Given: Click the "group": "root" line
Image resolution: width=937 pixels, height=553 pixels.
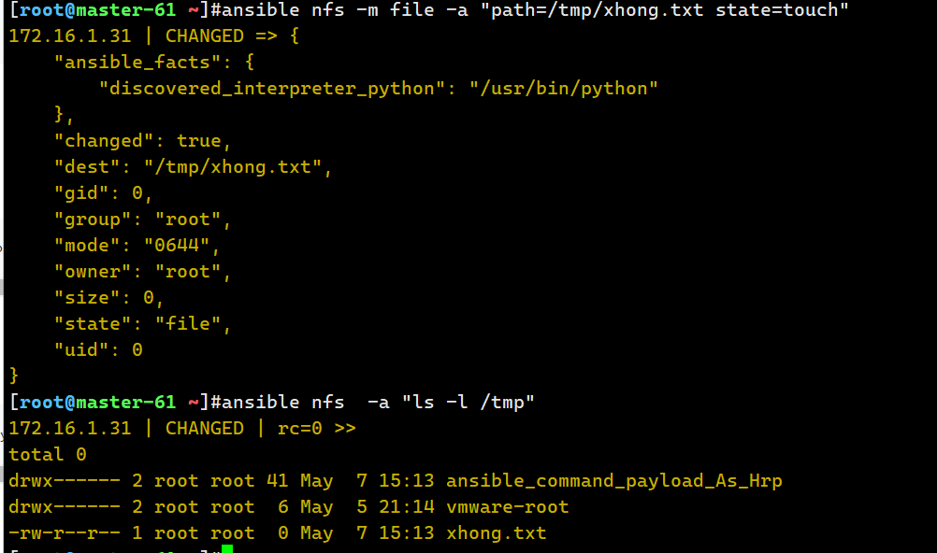Looking at the screenshot, I should 142,220.
